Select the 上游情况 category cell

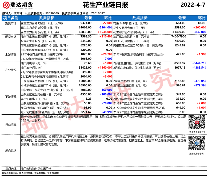tap(11, 54)
